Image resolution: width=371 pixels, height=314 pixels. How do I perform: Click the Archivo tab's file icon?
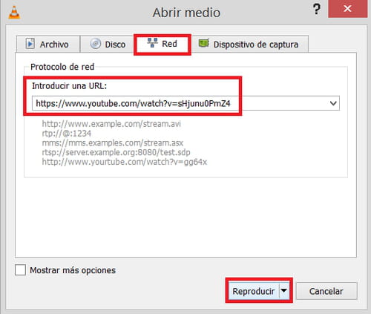tap(30, 44)
